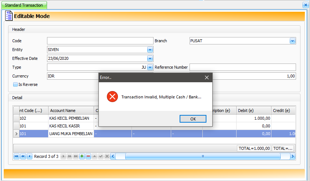Click the exchange rate field 1,00
310x181 pixels.
click(254, 76)
